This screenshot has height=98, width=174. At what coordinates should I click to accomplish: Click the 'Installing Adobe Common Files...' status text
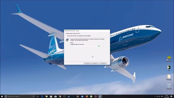pos(77,44)
